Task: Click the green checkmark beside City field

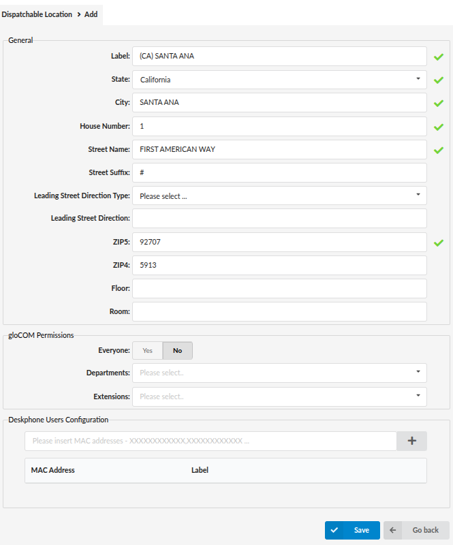Action: [x=439, y=104]
